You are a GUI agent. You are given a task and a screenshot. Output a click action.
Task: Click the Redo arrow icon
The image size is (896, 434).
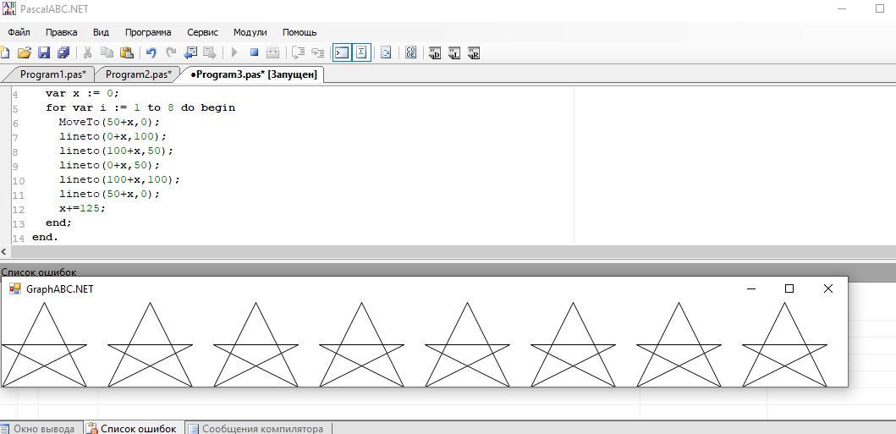(170, 52)
